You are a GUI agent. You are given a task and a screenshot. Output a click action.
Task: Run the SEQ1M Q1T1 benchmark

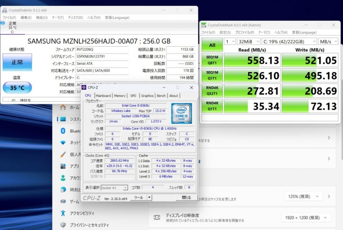point(212,75)
